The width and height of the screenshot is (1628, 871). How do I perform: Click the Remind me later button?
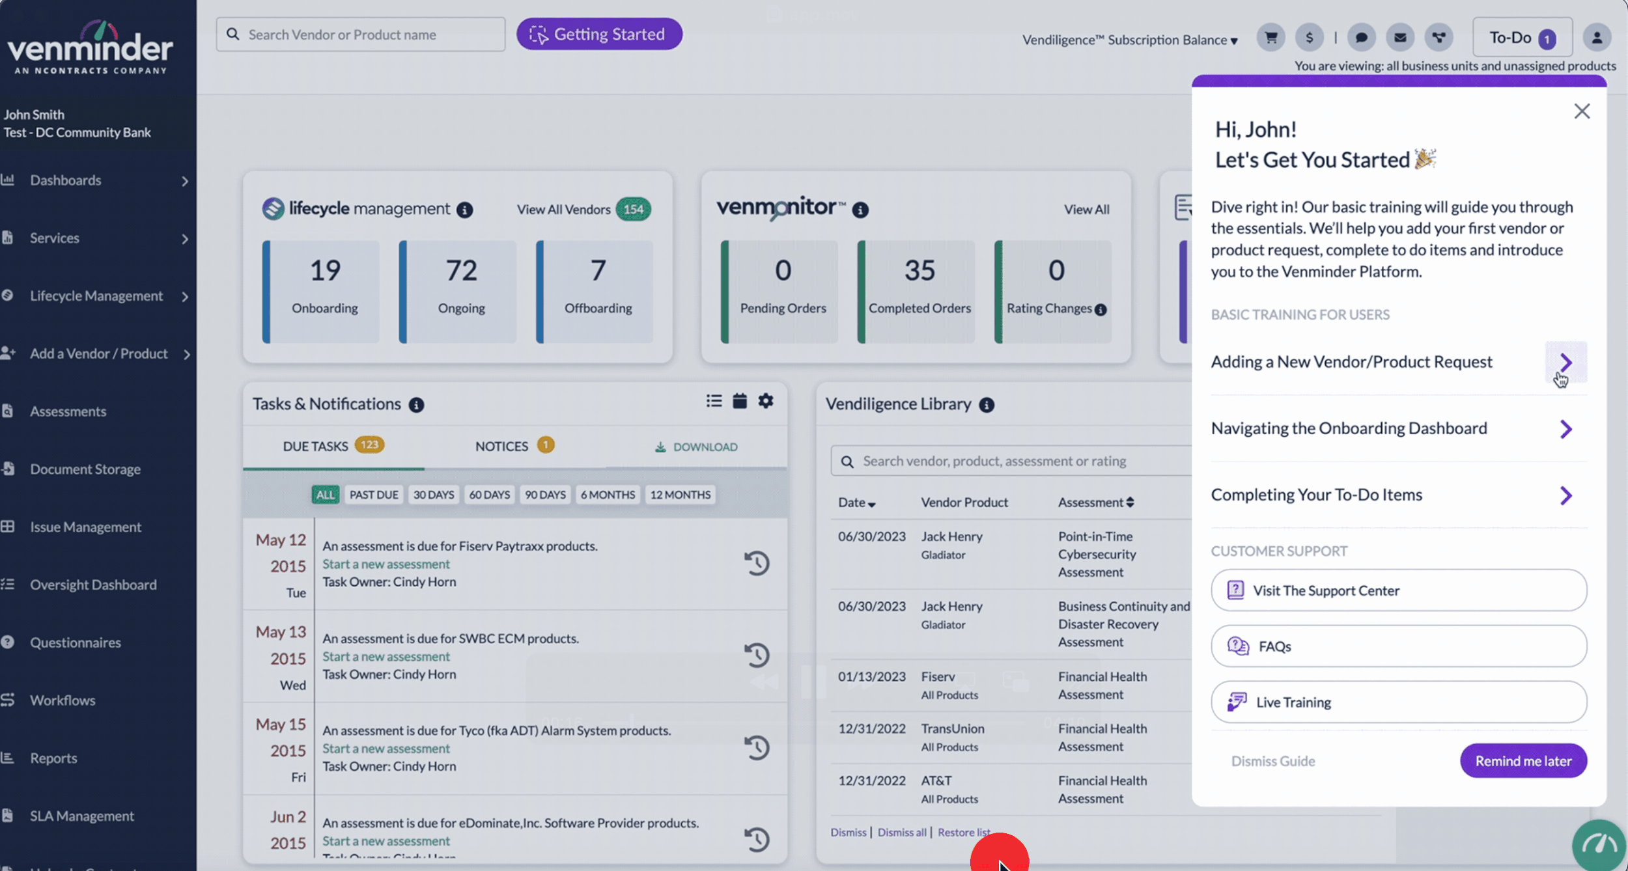1523,761
